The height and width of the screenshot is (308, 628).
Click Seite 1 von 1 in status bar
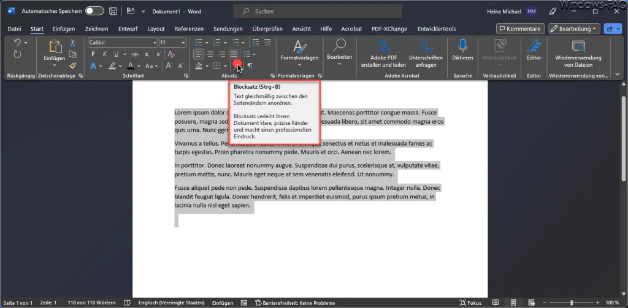pos(18,303)
